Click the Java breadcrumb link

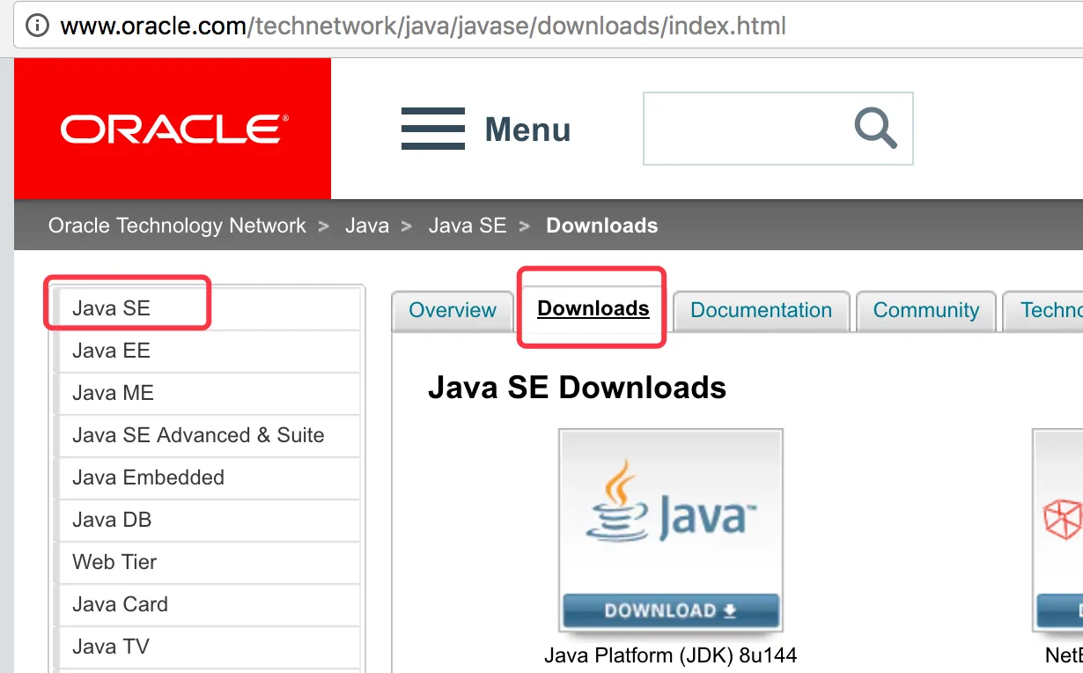click(367, 226)
